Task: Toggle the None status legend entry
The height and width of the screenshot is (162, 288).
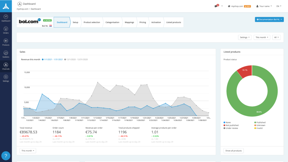Action: [227, 122]
